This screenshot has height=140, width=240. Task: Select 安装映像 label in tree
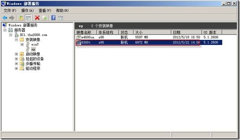point(33,40)
